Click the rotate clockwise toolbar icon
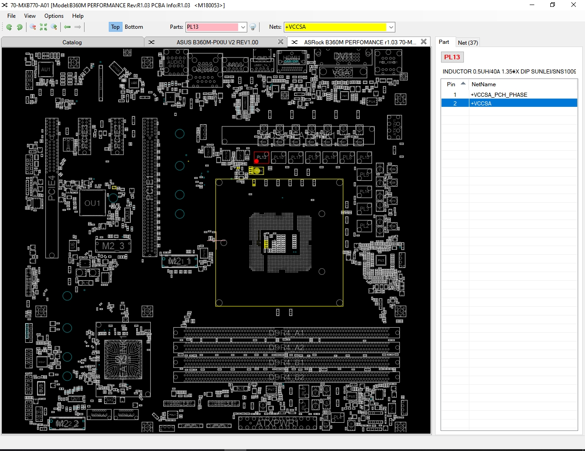 tap(20, 27)
